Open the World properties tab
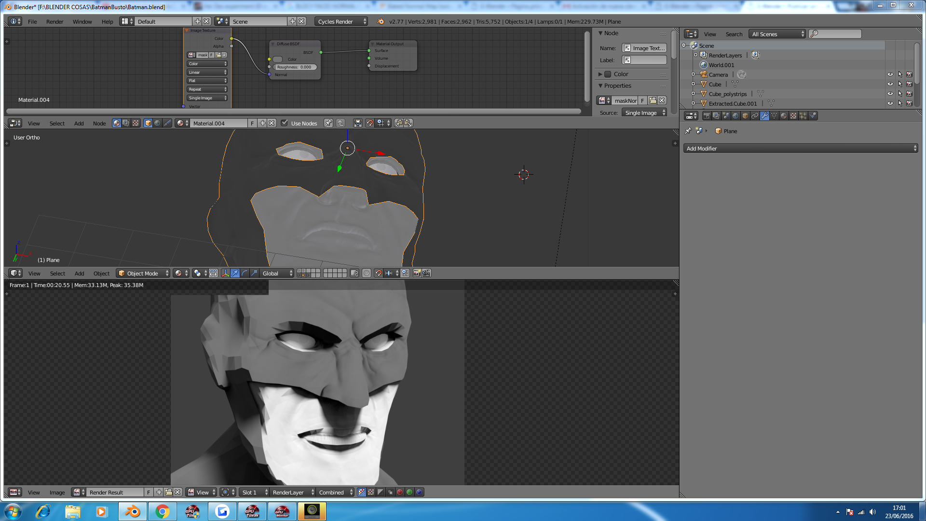Viewport: 926px width, 521px height. (735, 116)
